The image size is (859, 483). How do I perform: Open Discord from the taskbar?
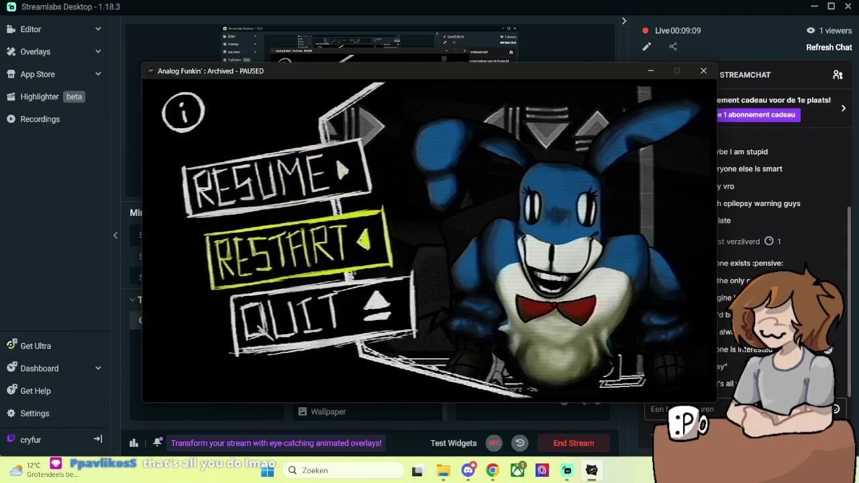point(468,470)
